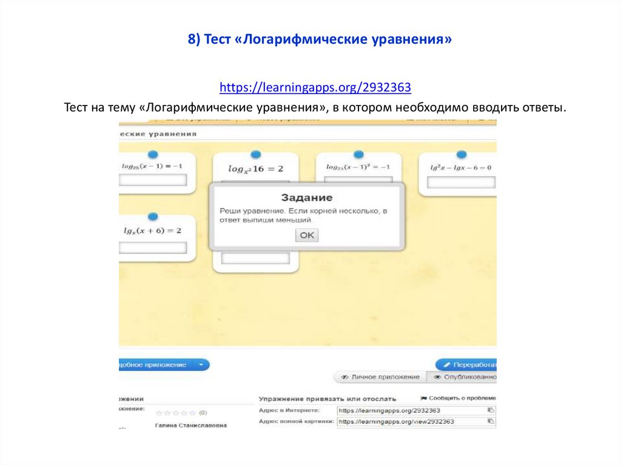621x465 pixels.
Task: Switch to Личное приложение visibility
Action: 381,377
